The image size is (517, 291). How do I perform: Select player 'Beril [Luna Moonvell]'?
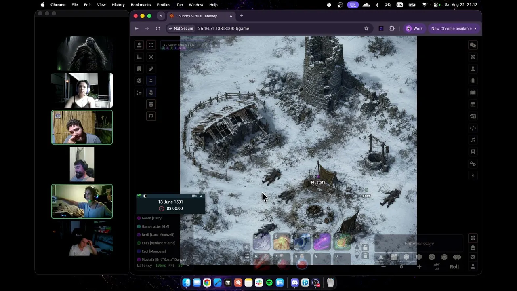[158, 235]
